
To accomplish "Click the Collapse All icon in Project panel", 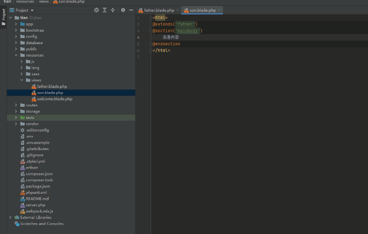I will [x=113, y=10].
